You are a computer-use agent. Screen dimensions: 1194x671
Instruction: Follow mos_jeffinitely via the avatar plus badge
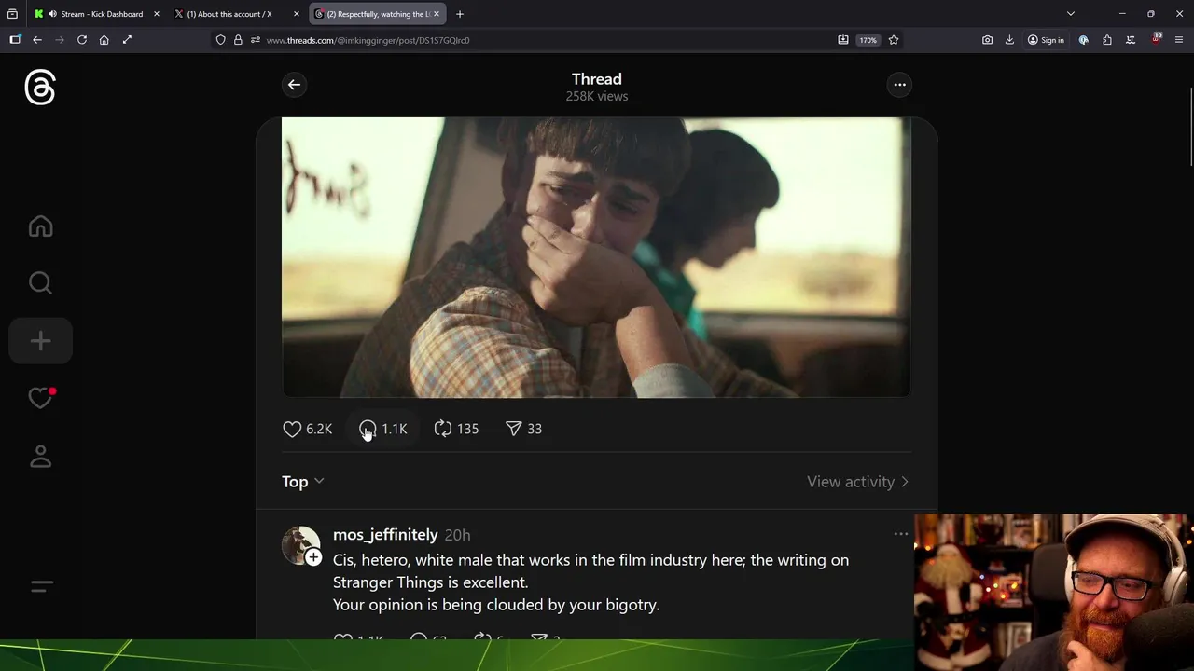click(x=313, y=557)
